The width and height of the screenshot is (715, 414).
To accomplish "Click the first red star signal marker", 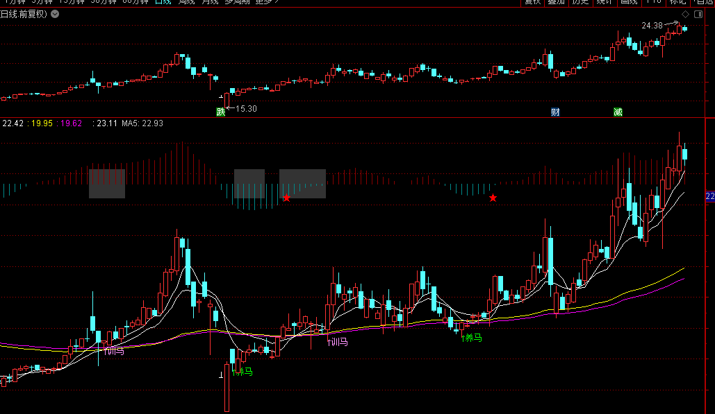I will pyautogui.click(x=286, y=198).
